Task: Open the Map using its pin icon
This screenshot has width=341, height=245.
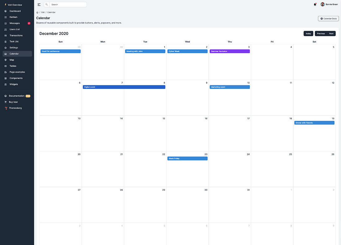Action: [x=5, y=60]
